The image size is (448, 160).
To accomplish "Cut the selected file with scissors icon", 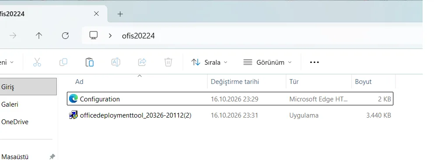I will point(37,62).
